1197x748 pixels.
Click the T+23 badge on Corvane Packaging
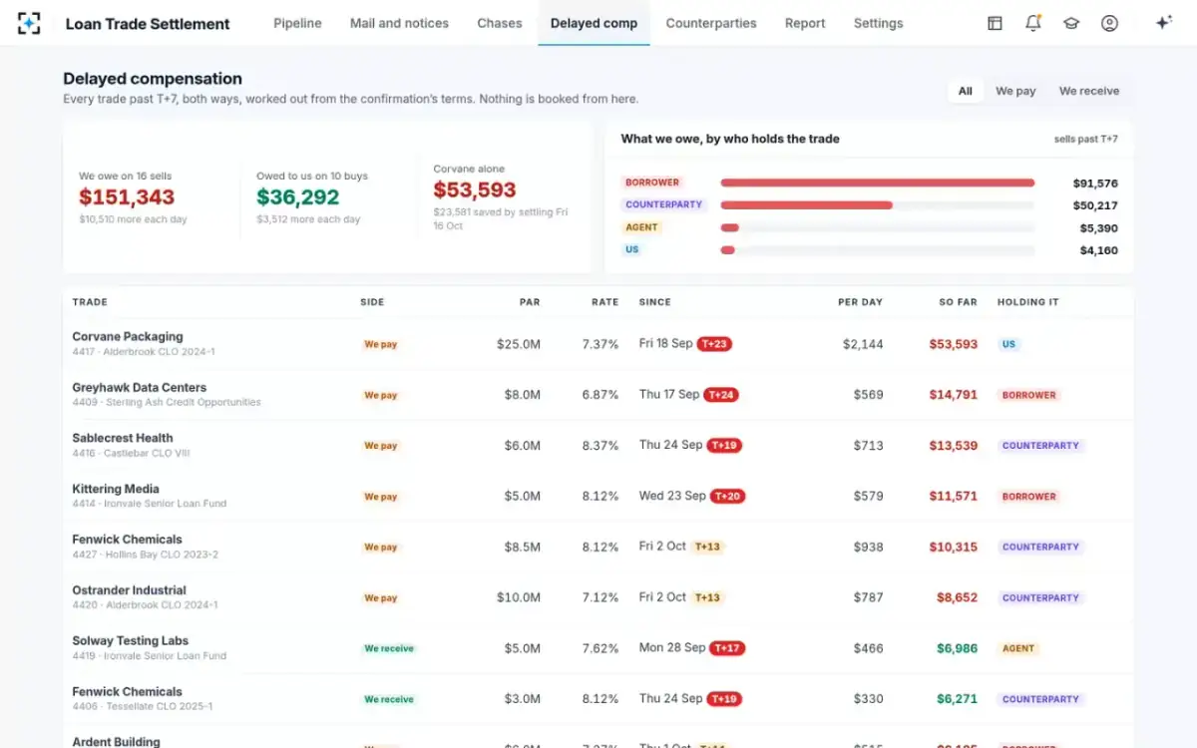point(714,344)
